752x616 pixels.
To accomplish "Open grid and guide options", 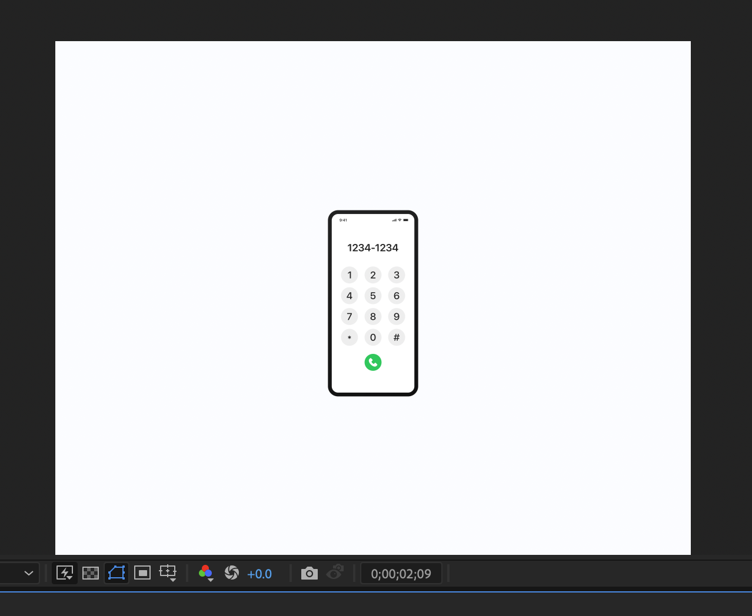I will pyautogui.click(x=168, y=573).
